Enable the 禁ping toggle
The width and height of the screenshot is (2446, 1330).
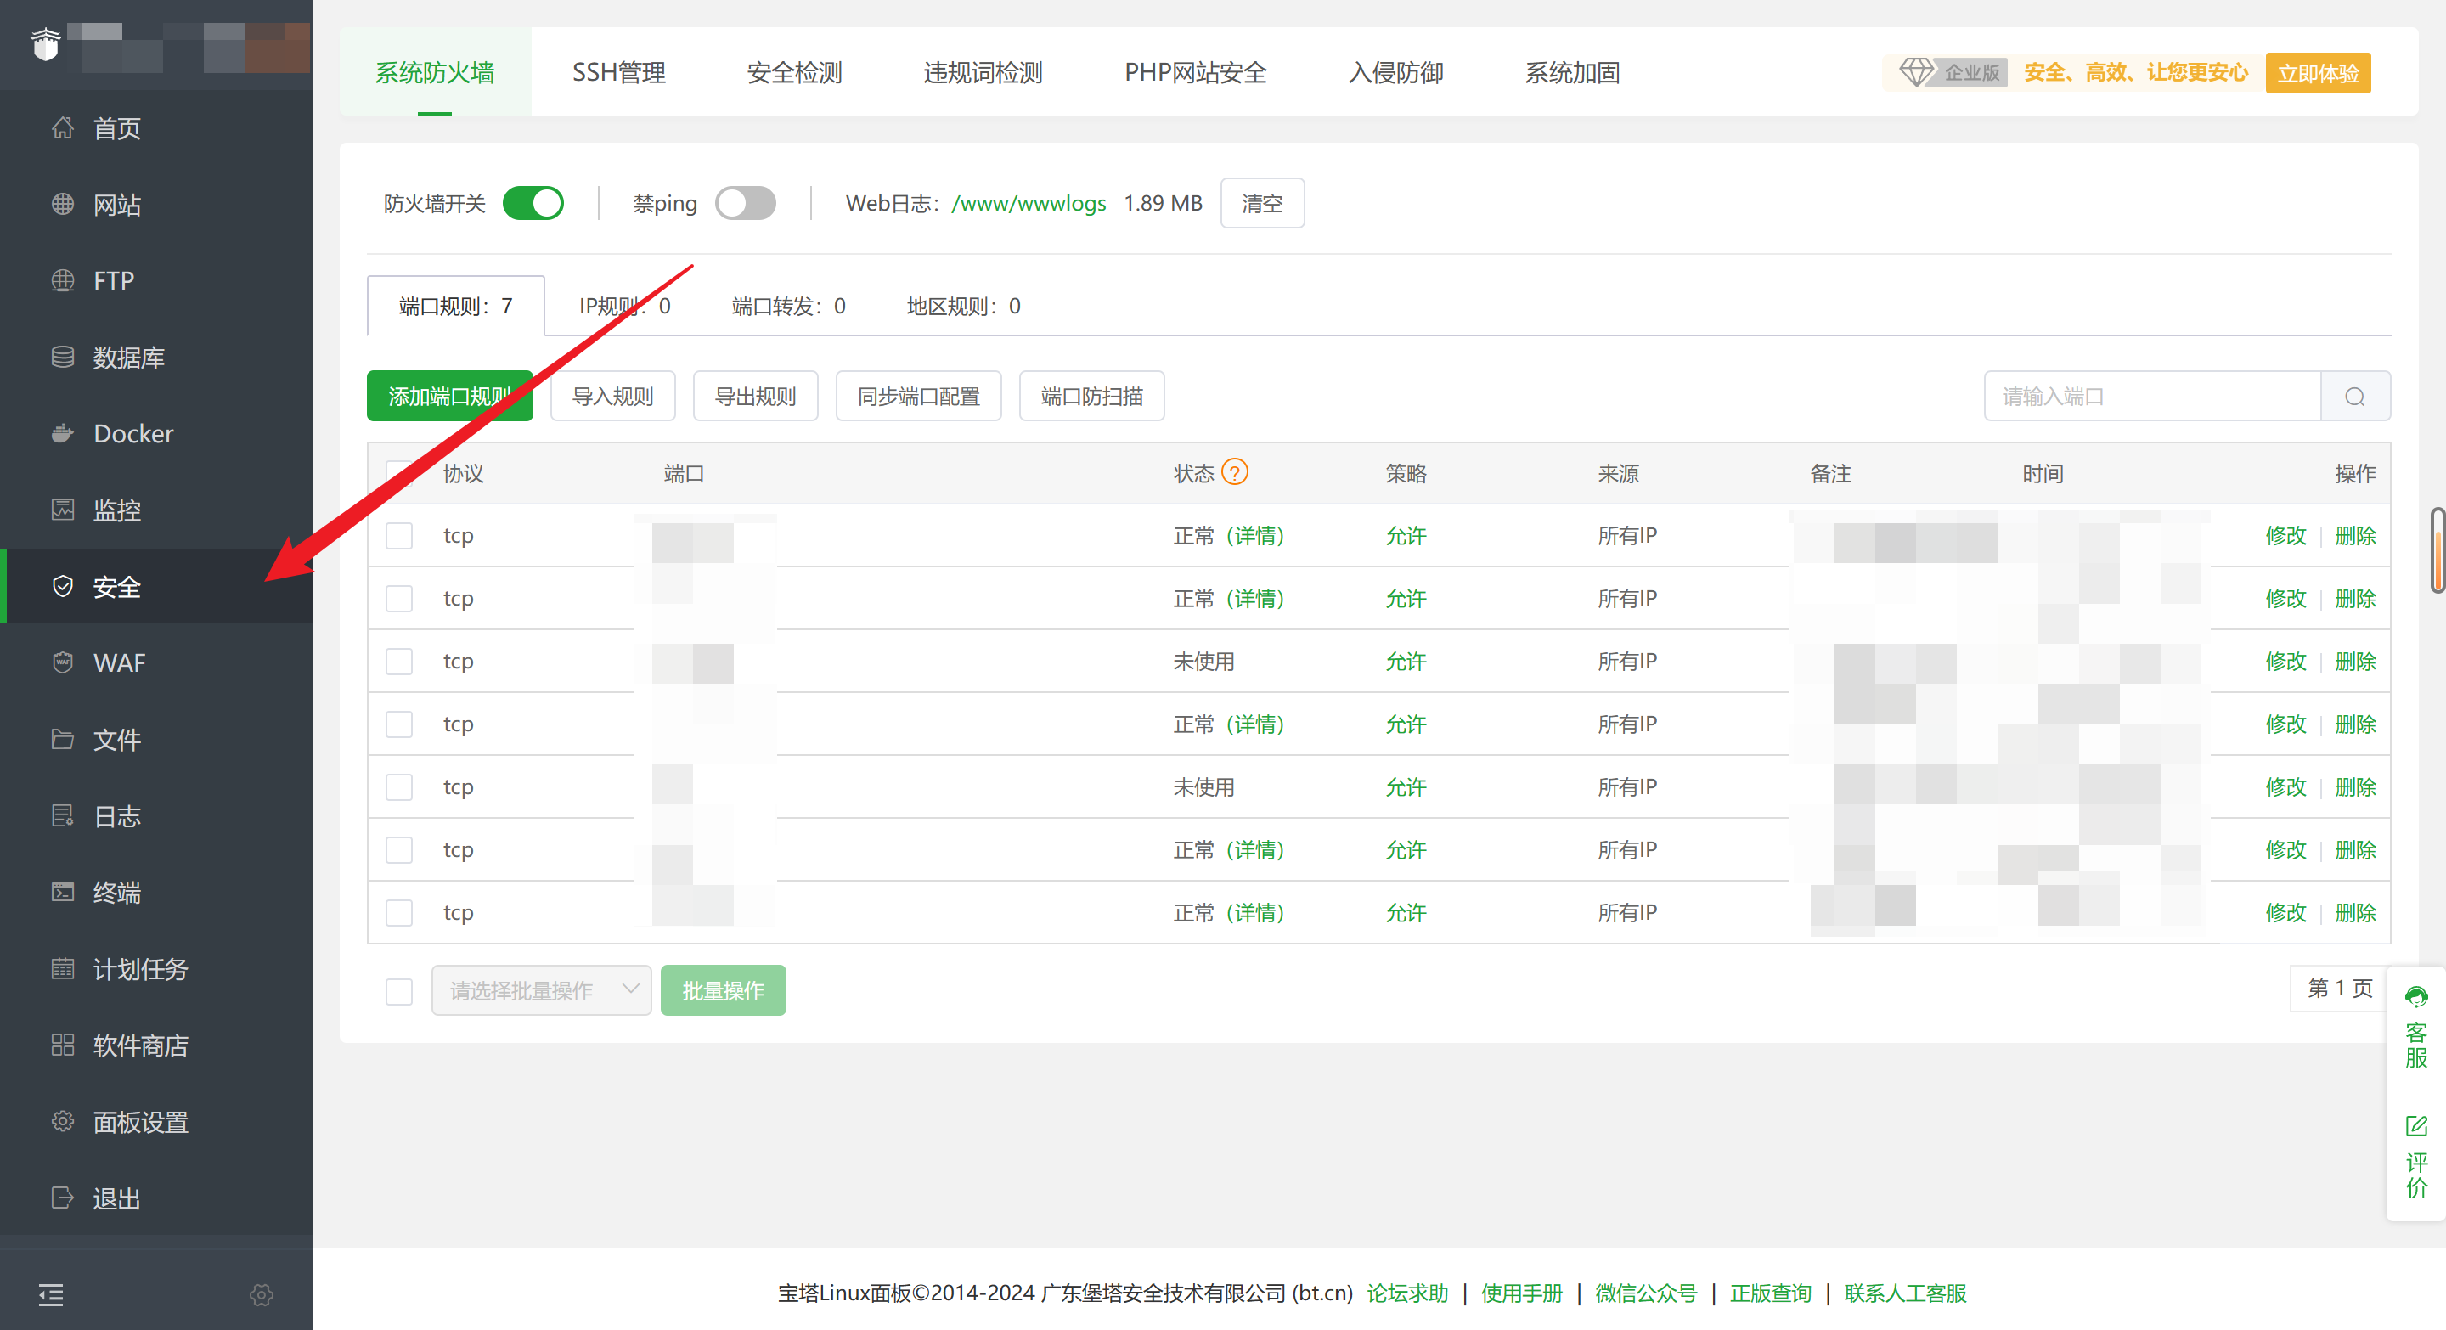(x=746, y=203)
